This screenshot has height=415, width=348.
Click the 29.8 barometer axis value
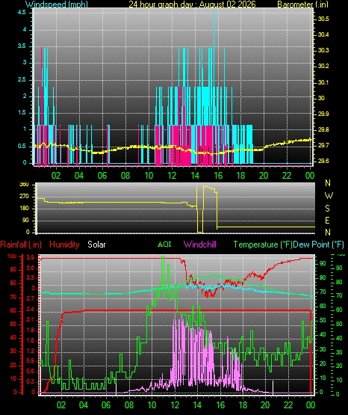pyautogui.click(x=323, y=129)
